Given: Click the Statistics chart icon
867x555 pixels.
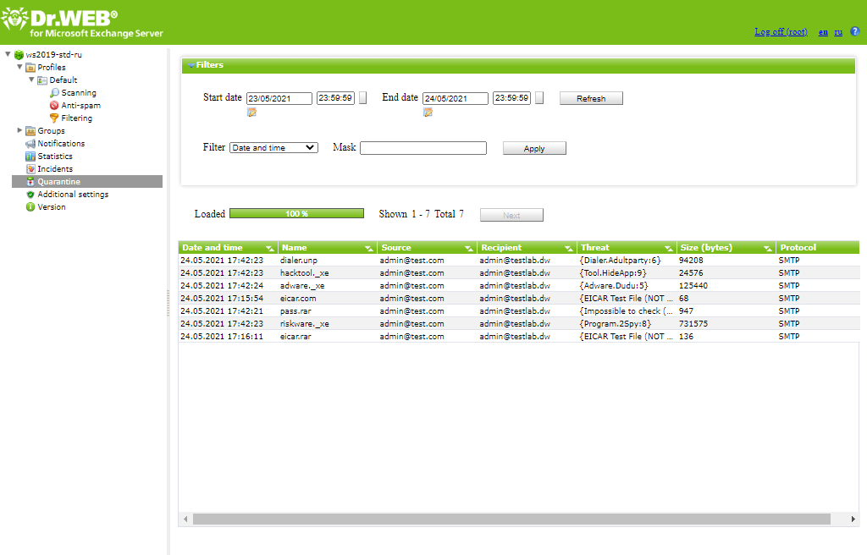Looking at the screenshot, I should coord(31,157).
